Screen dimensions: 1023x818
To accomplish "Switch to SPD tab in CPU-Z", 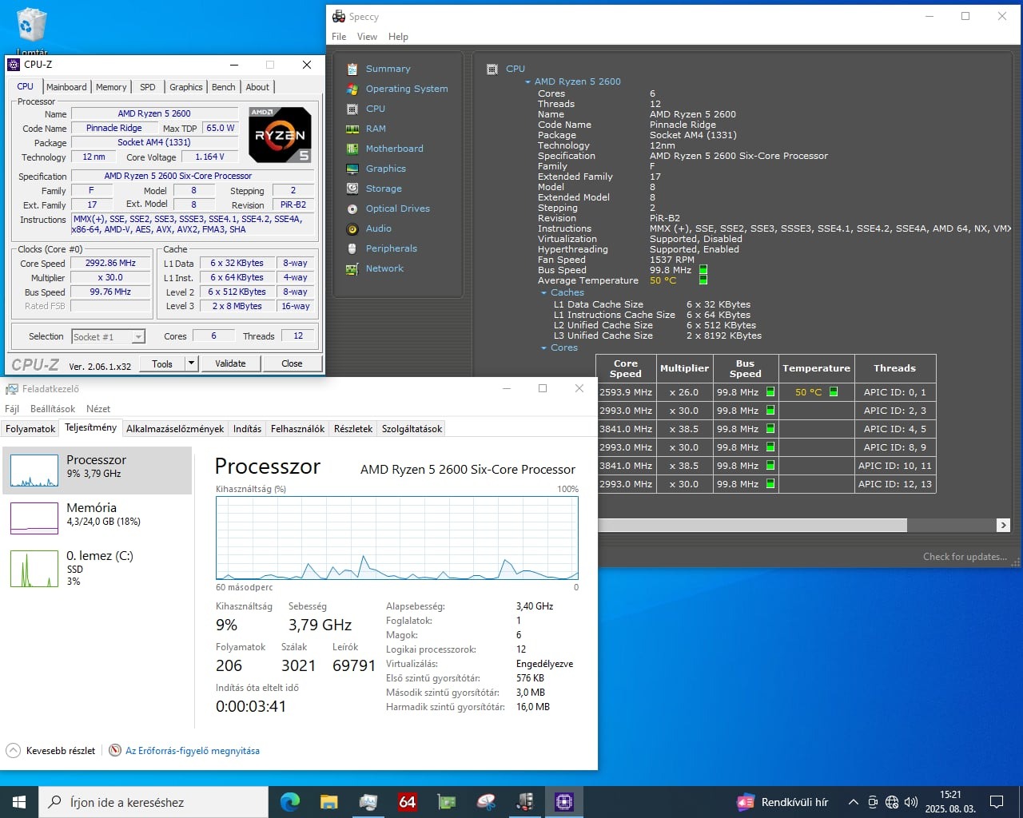I will tap(148, 87).
